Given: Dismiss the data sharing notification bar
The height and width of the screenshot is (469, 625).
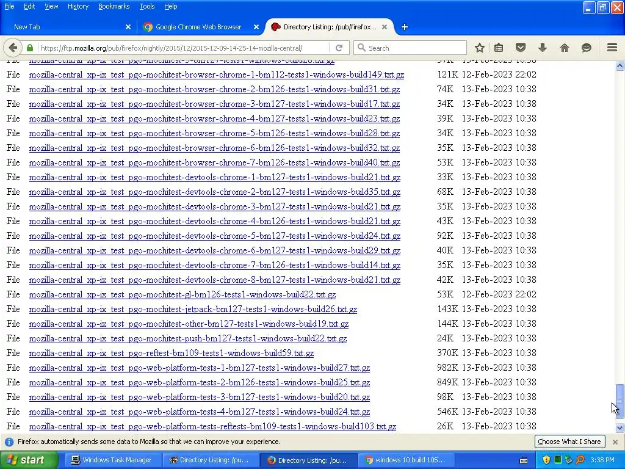Looking at the screenshot, I should click(x=615, y=442).
